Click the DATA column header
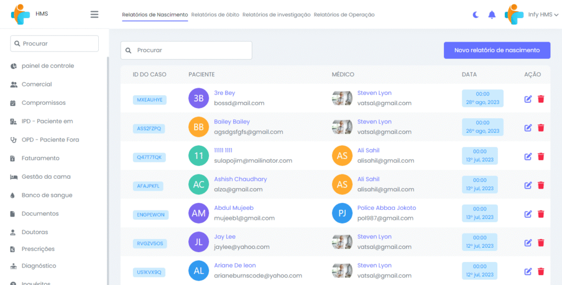 (469, 75)
